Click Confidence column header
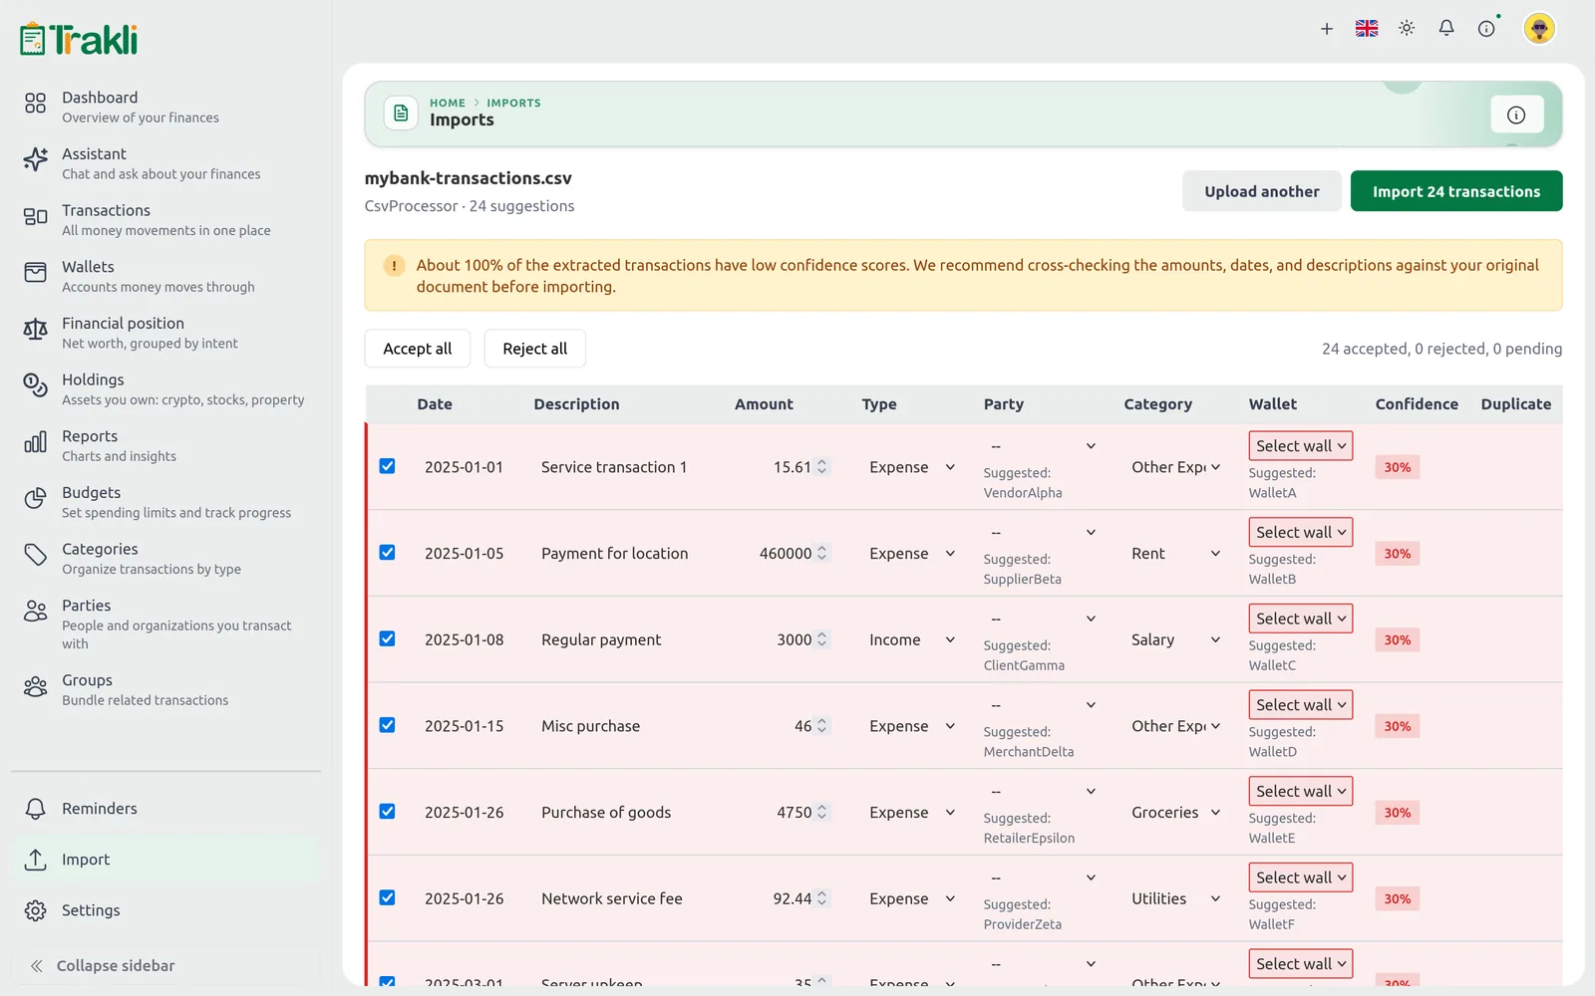Screen dimensions: 1595x996 (x=1417, y=404)
